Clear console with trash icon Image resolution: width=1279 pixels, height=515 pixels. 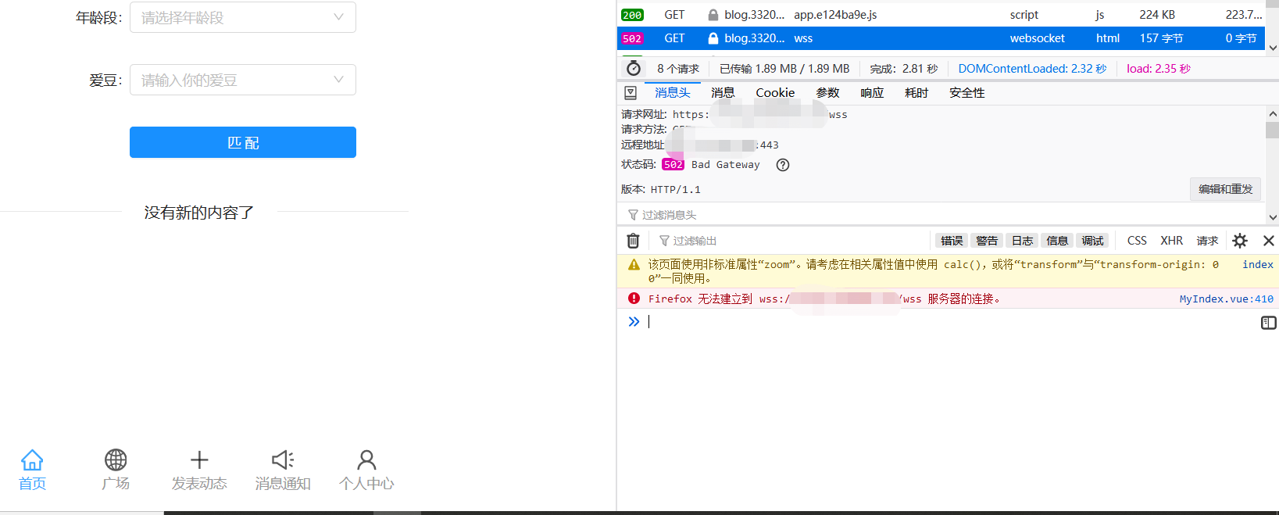pyautogui.click(x=634, y=241)
